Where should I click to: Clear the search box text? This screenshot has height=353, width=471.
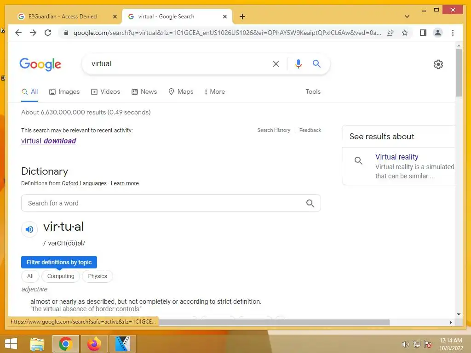tap(276, 63)
